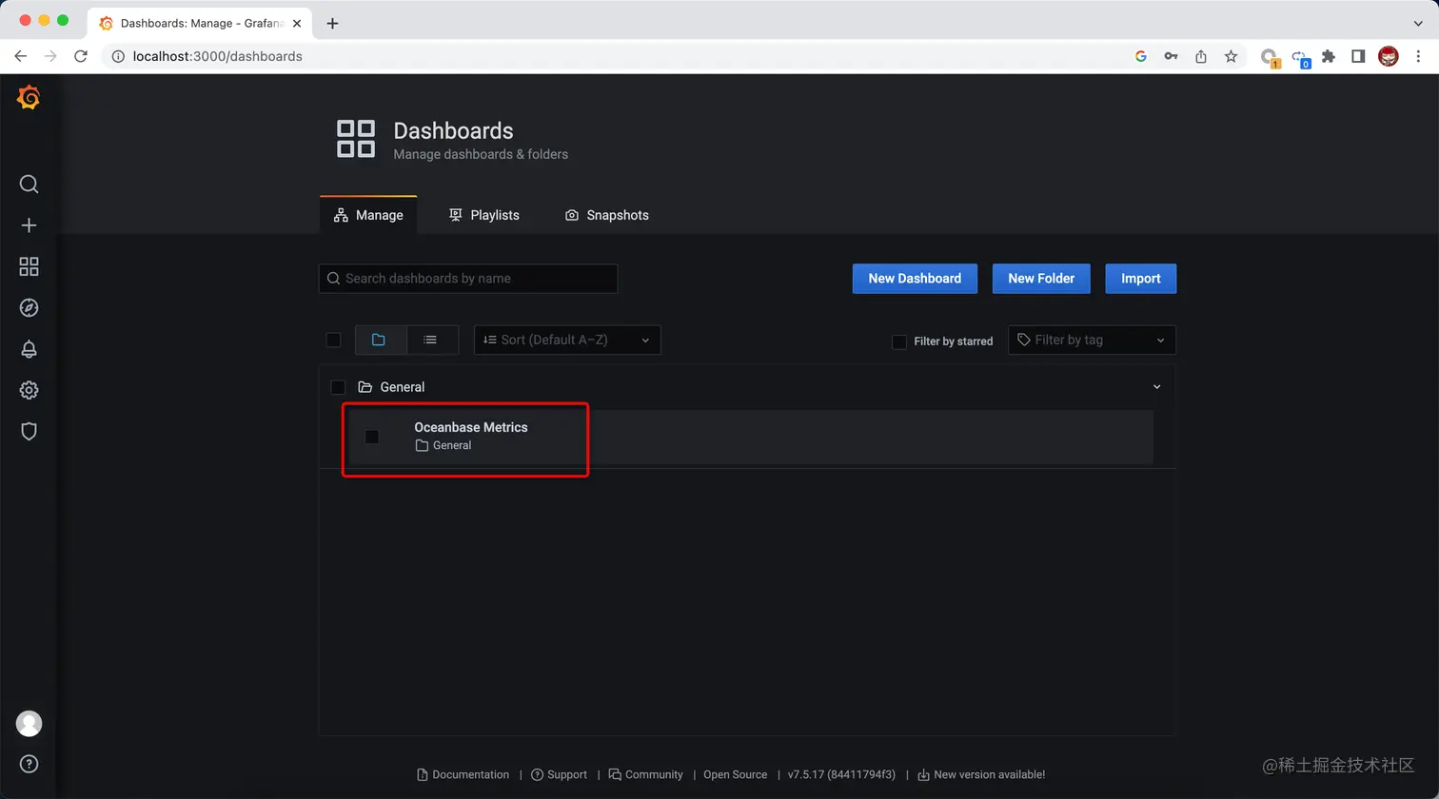Open the user profile avatar in sidebar
This screenshot has width=1439, height=799.
tap(29, 723)
